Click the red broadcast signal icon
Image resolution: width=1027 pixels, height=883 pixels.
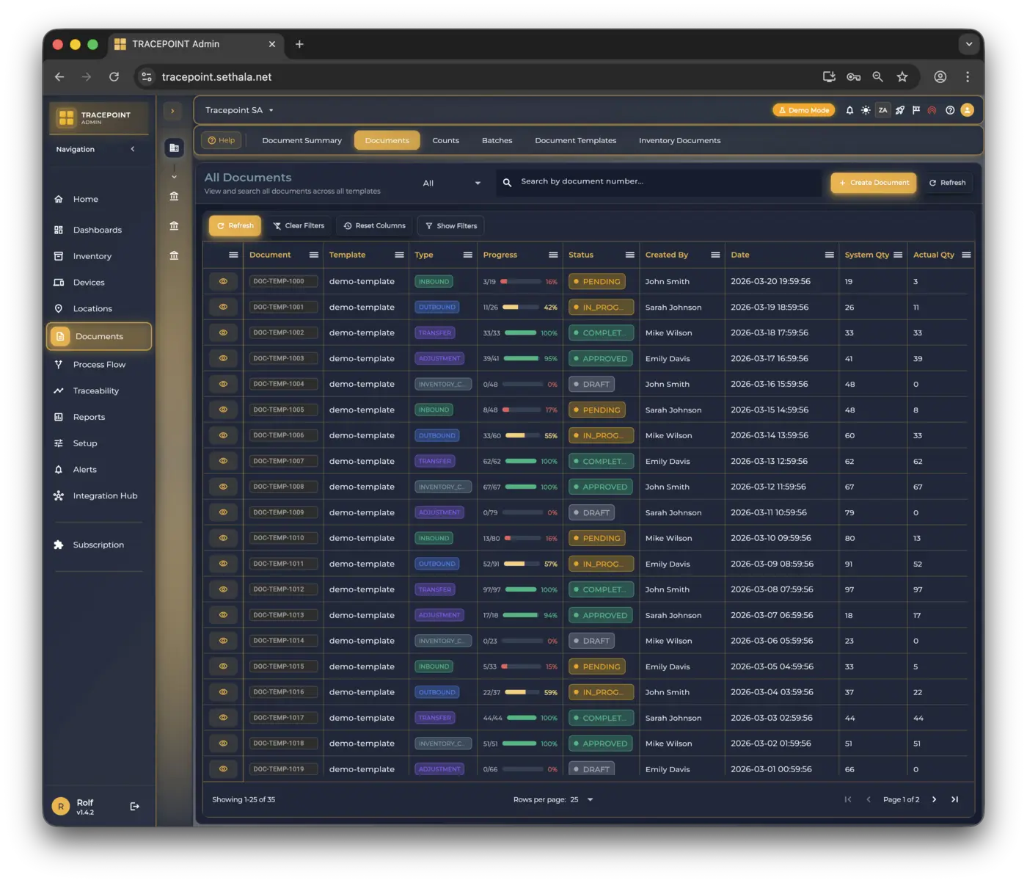click(x=932, y=110)
